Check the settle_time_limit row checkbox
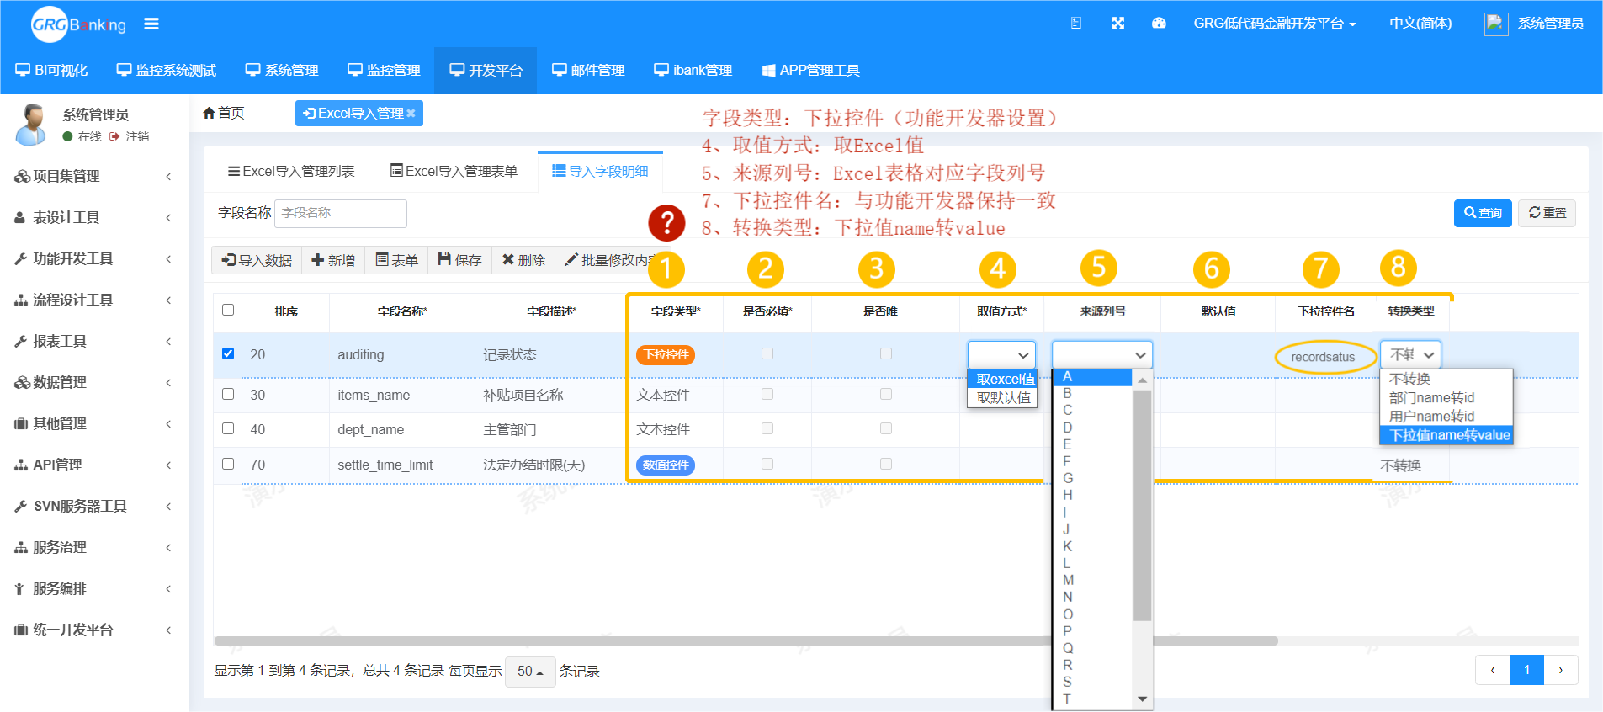The image size is (1603, 712). click(x=228, y=464)
